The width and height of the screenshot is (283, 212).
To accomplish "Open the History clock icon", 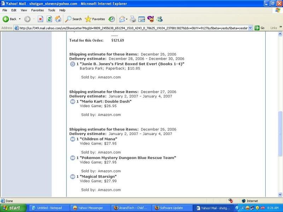I will [111, 19].
